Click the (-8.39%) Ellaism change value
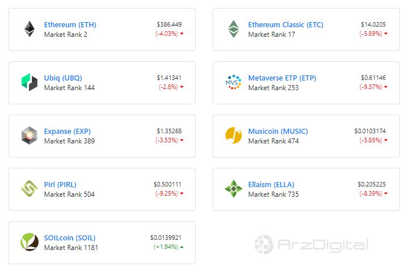406x271 pixels. [x=371, y=193]
